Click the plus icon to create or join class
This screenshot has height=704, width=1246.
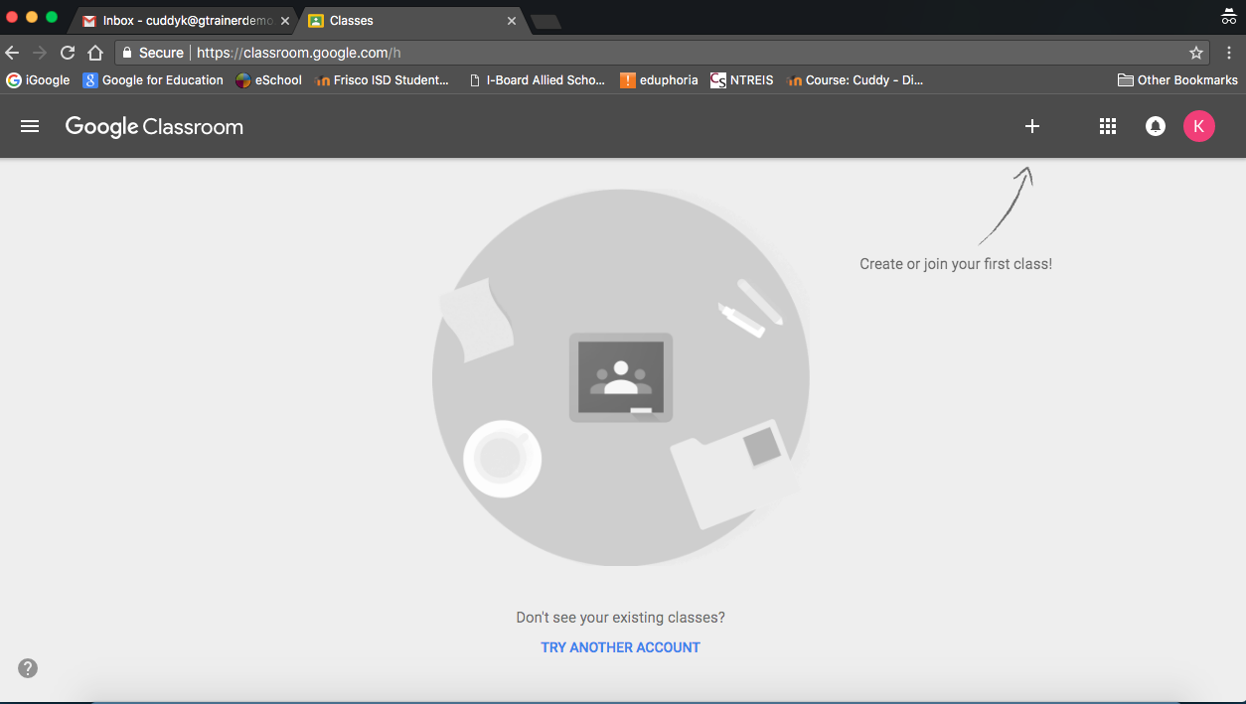[x=1032, y=126]
